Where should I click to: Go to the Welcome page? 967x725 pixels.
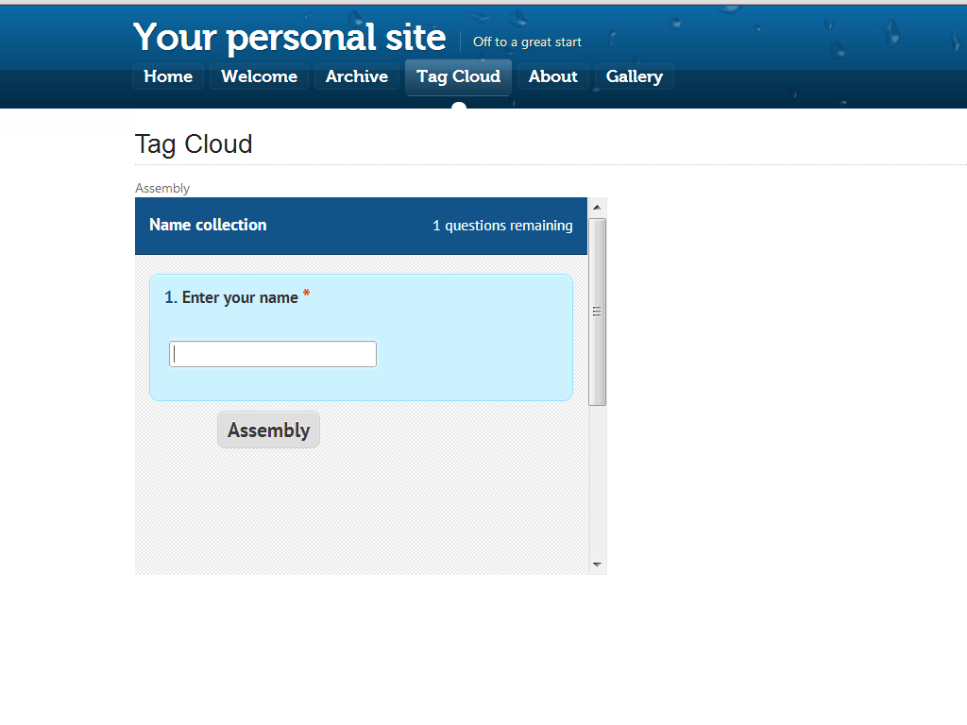pos(259,76)
